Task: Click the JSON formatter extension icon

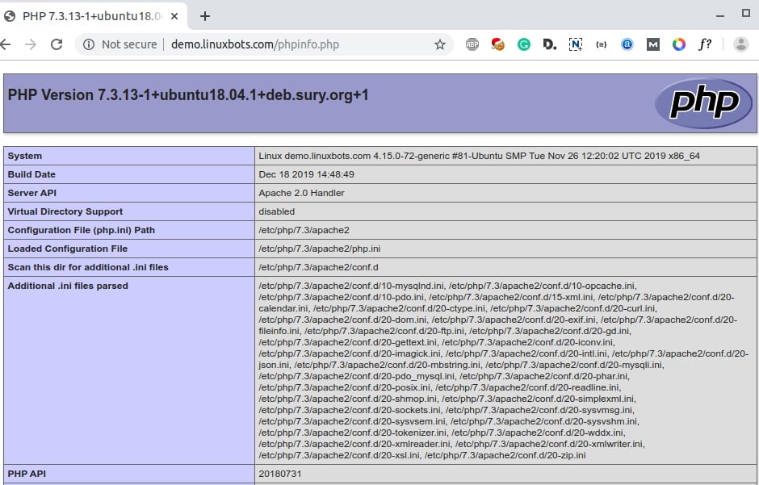Action: pyautogui.click(x=602, y=44)
